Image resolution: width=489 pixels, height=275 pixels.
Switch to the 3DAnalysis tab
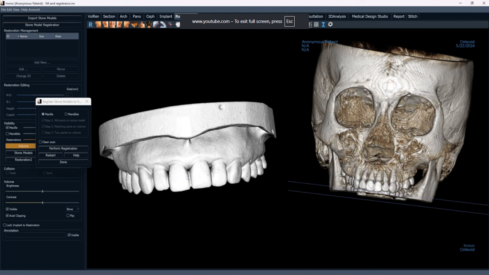pos(337,16)
